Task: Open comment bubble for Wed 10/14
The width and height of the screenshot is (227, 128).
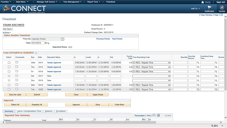Action: tap(17, 63)
